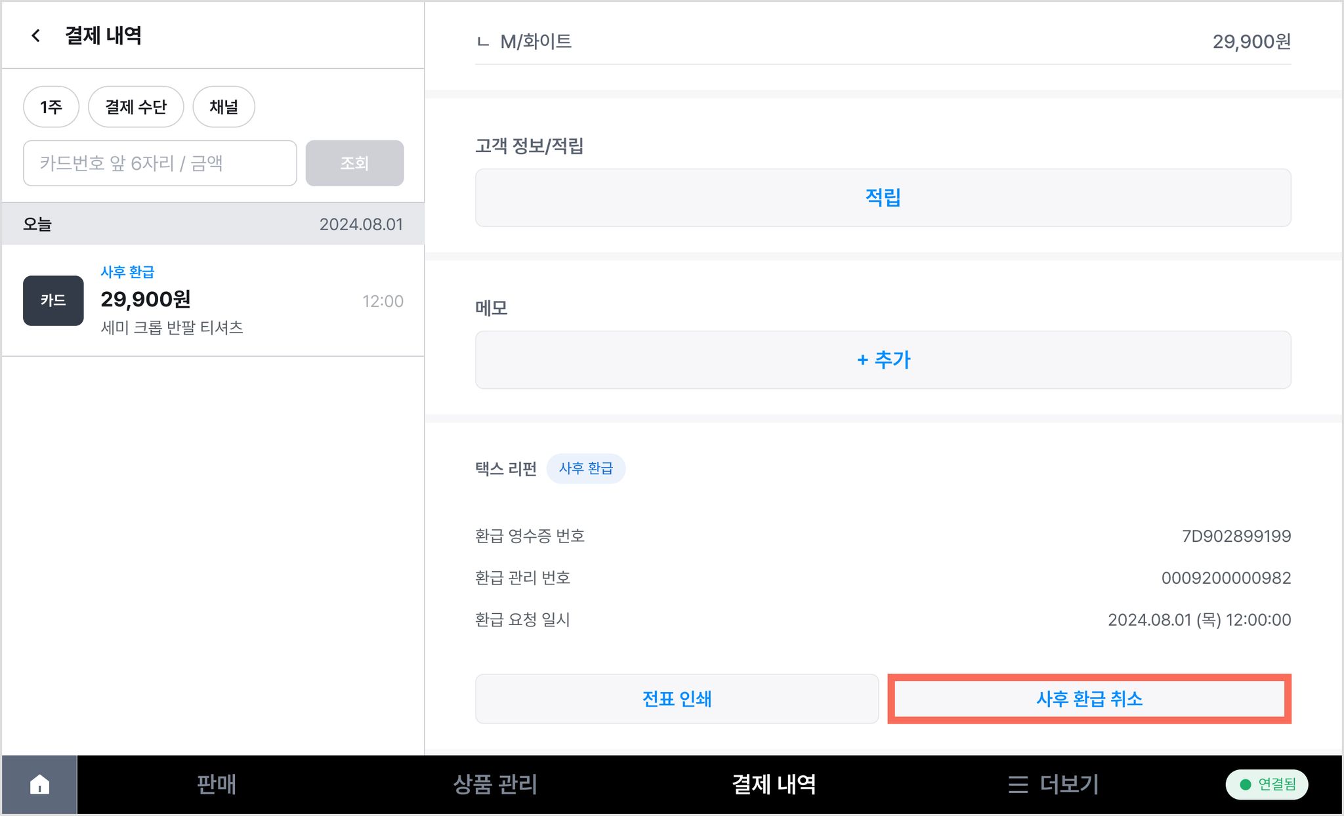The image size is (1344, 816).
Task: Switch to the 판매 tab
Action: coord(217,784)
